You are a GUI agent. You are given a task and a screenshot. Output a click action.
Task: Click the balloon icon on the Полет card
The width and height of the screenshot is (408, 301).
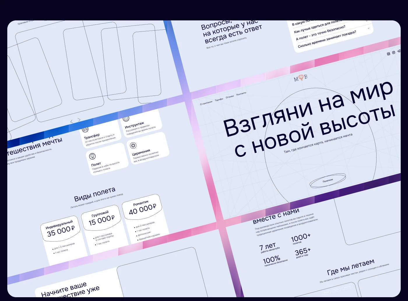(x=93, y=156)
